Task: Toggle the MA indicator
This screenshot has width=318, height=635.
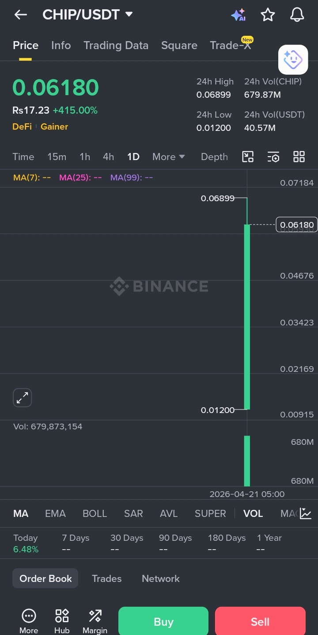Action: point(21,513)
